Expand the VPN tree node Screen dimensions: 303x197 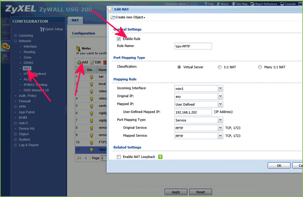[x=15, y=107]
